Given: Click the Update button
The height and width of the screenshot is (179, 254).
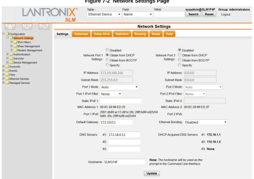Looking at the screenshot, I should (x=152, y=173).
